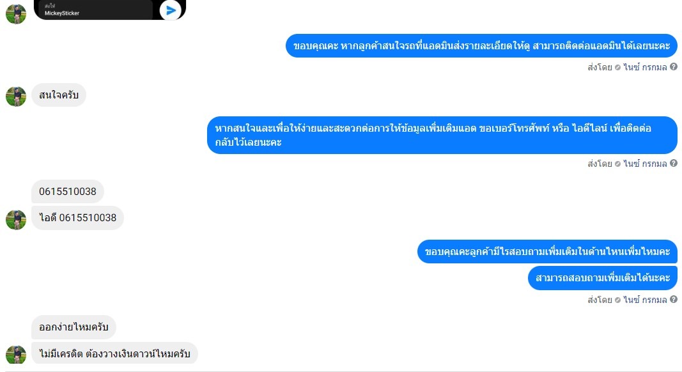Click verified badge beside third ส่งโดย label
This screenshot has width=682, height=372.
(617, 300)
